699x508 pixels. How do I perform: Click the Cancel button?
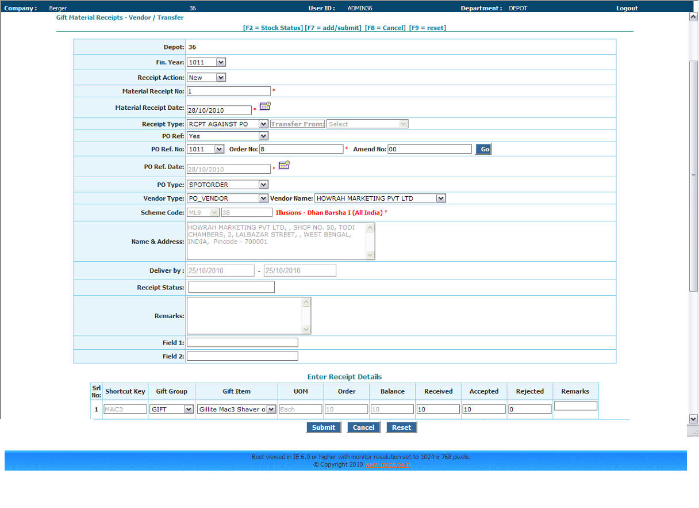click(363, 427)
